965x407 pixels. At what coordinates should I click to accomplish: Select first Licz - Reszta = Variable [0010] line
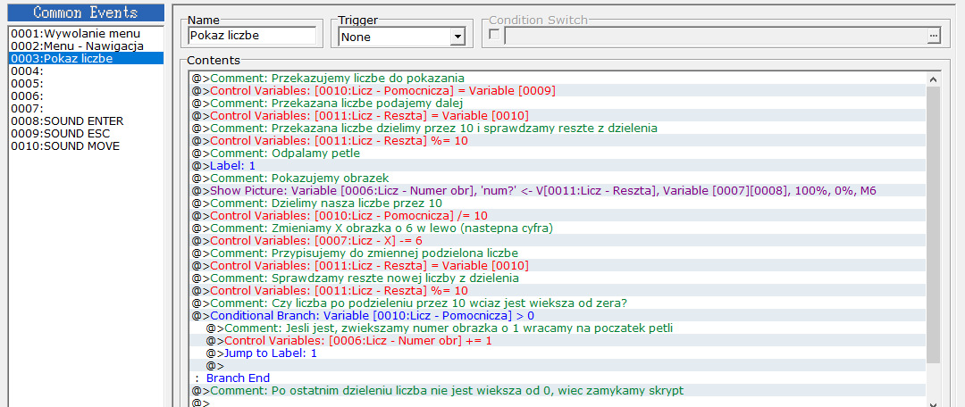[557, 115]
